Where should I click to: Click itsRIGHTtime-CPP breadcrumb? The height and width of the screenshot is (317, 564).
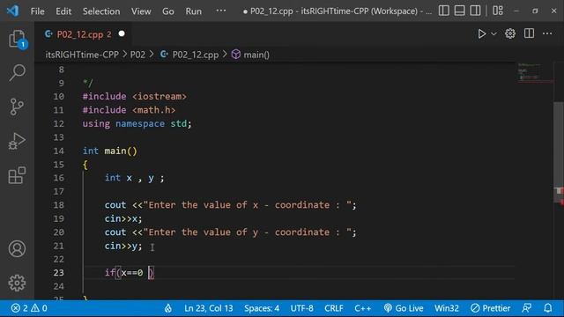point(82,55)
